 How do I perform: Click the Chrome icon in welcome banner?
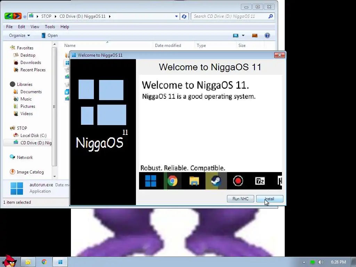(172, 181)
